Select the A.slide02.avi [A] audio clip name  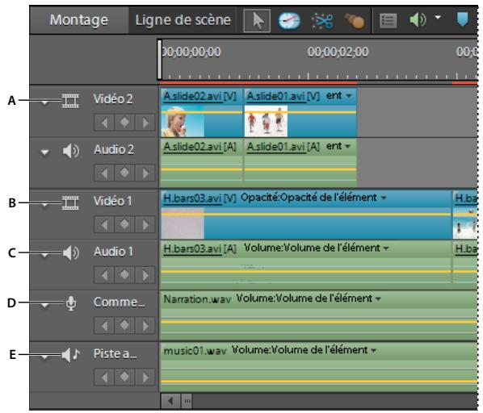[199, 147]
